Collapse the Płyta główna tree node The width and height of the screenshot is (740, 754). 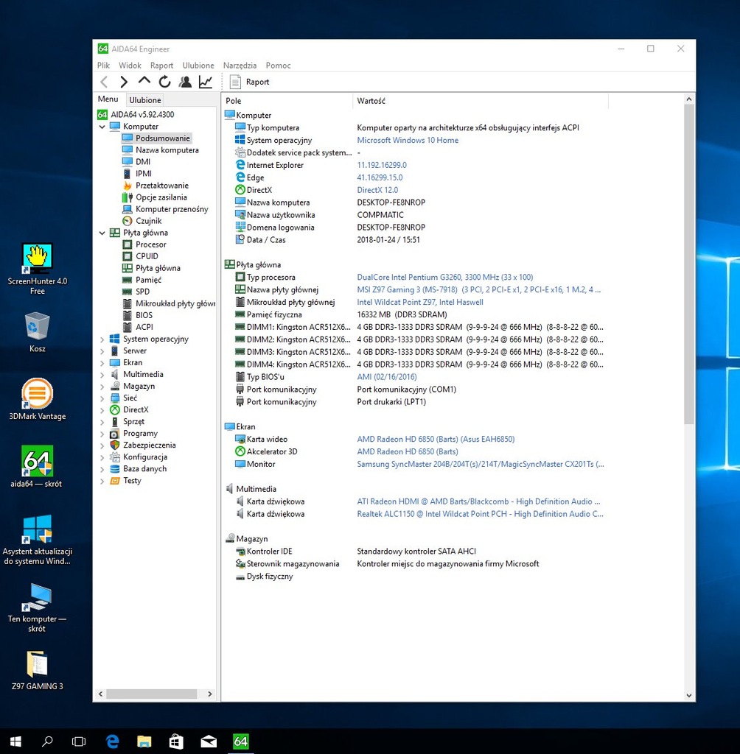pos(102,233)
